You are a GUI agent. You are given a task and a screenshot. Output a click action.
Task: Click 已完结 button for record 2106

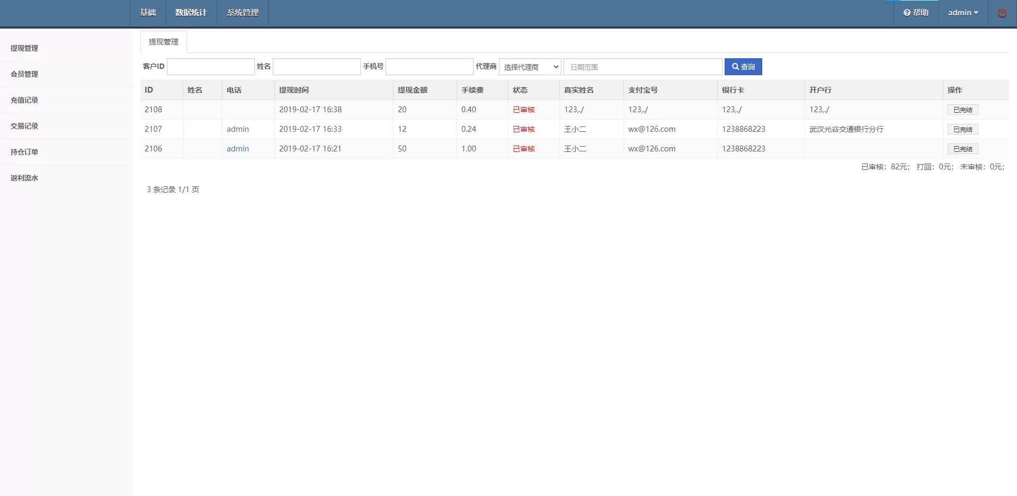(x=962, y=149)
